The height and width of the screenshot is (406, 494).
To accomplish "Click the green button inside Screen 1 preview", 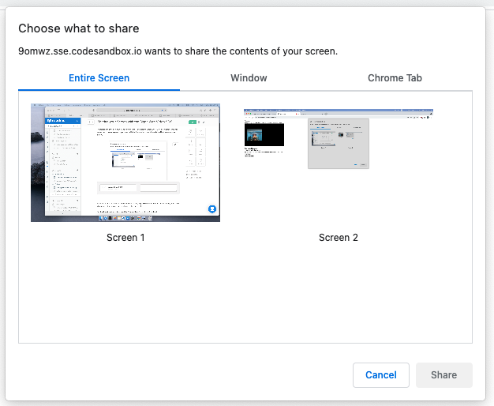I will 193,122.
